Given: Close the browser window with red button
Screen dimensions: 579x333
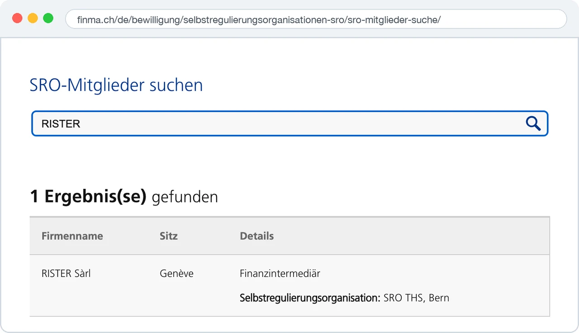Looking at the screenshot, I should coord(17,19).
